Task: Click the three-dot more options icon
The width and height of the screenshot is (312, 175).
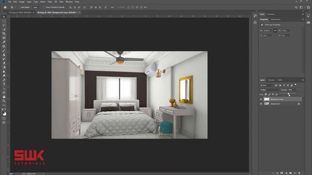Action: point(113,7)
